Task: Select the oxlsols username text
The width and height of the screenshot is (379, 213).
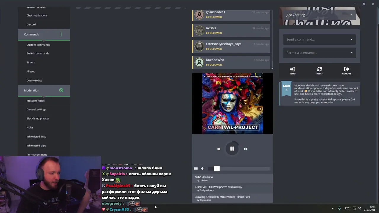Action: (211, 28)
